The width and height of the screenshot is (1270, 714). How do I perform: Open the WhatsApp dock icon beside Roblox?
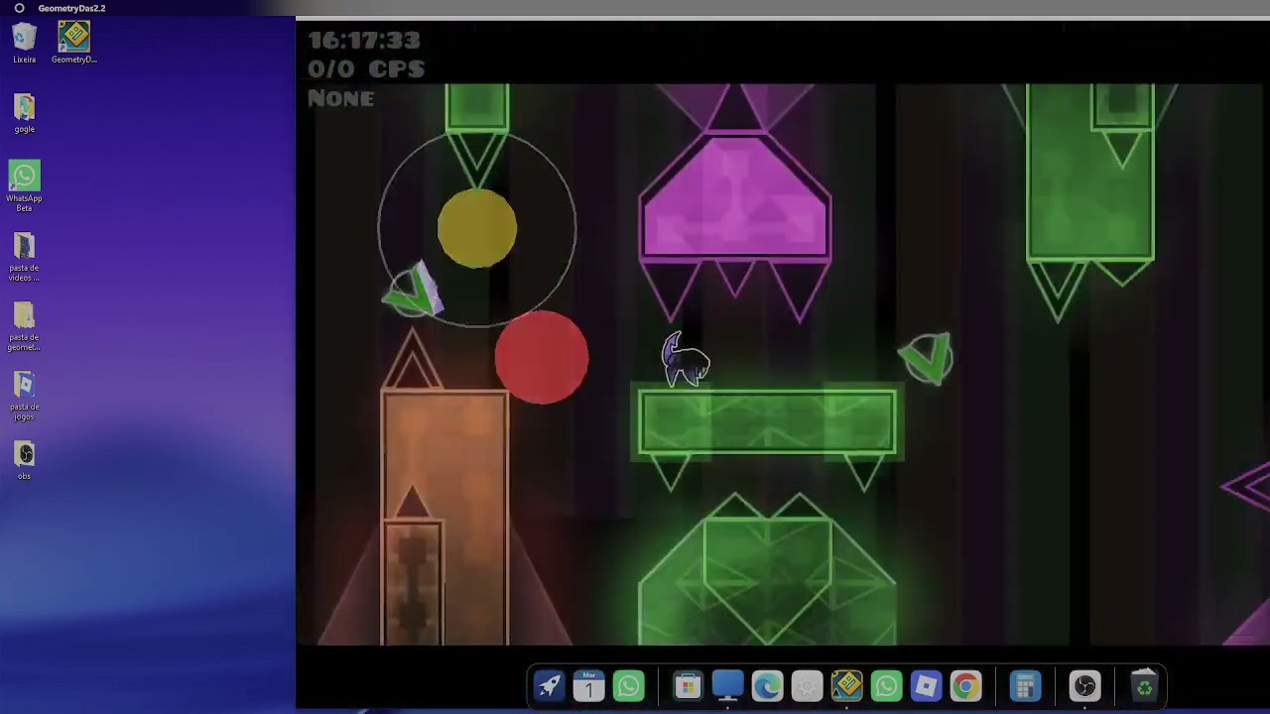pyautogui.click(x=886, y=686)
